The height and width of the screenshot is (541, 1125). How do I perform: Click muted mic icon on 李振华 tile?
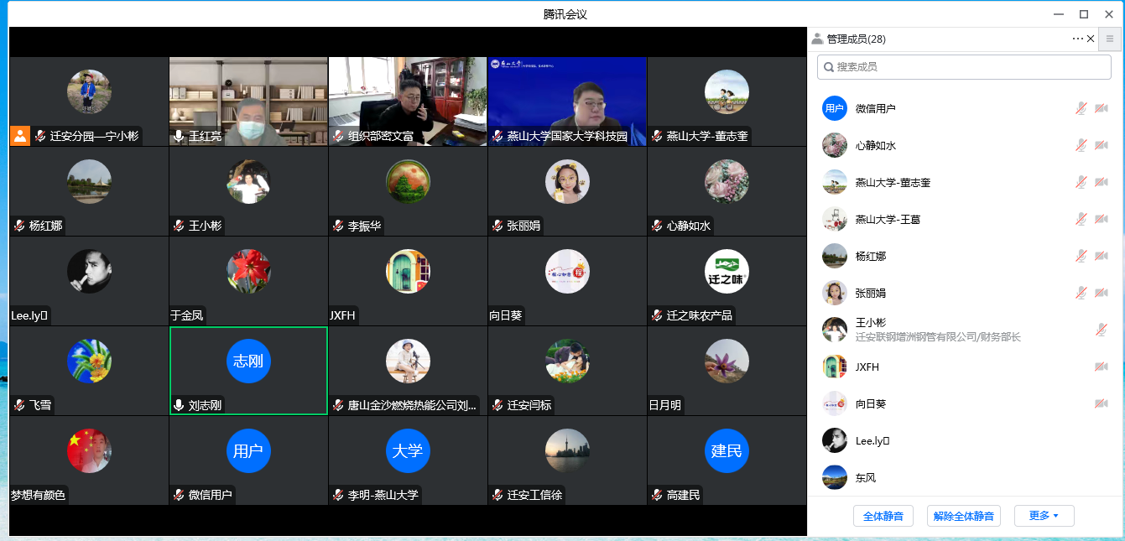[338, 226]
